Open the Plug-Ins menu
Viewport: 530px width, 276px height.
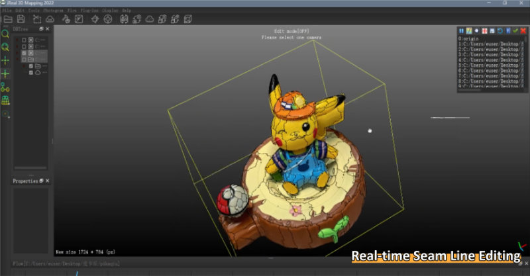coord(89,11)
